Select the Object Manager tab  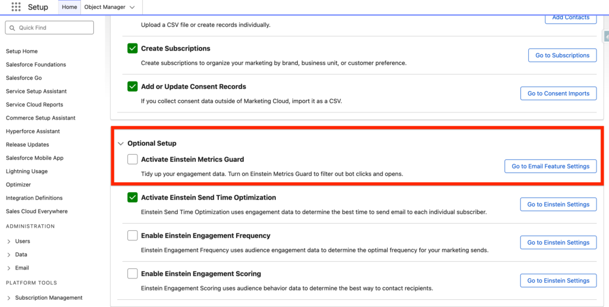pyautogui.click(x=105, y=7)
